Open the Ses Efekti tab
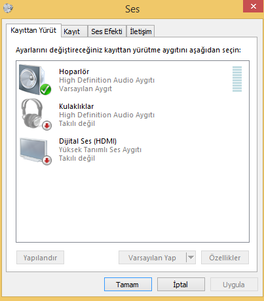This screenshot has width=264, height=301. click(107, 31)
